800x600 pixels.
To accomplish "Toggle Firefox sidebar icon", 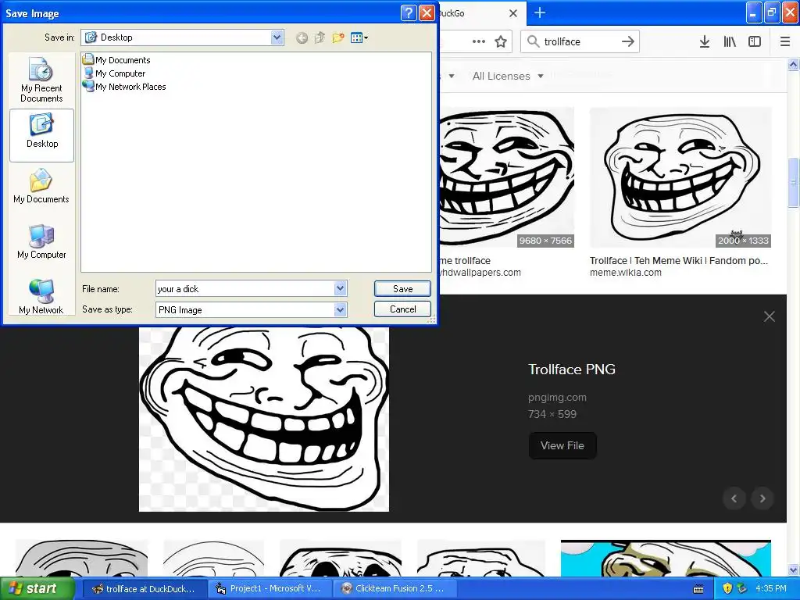I will click(755, 41).
